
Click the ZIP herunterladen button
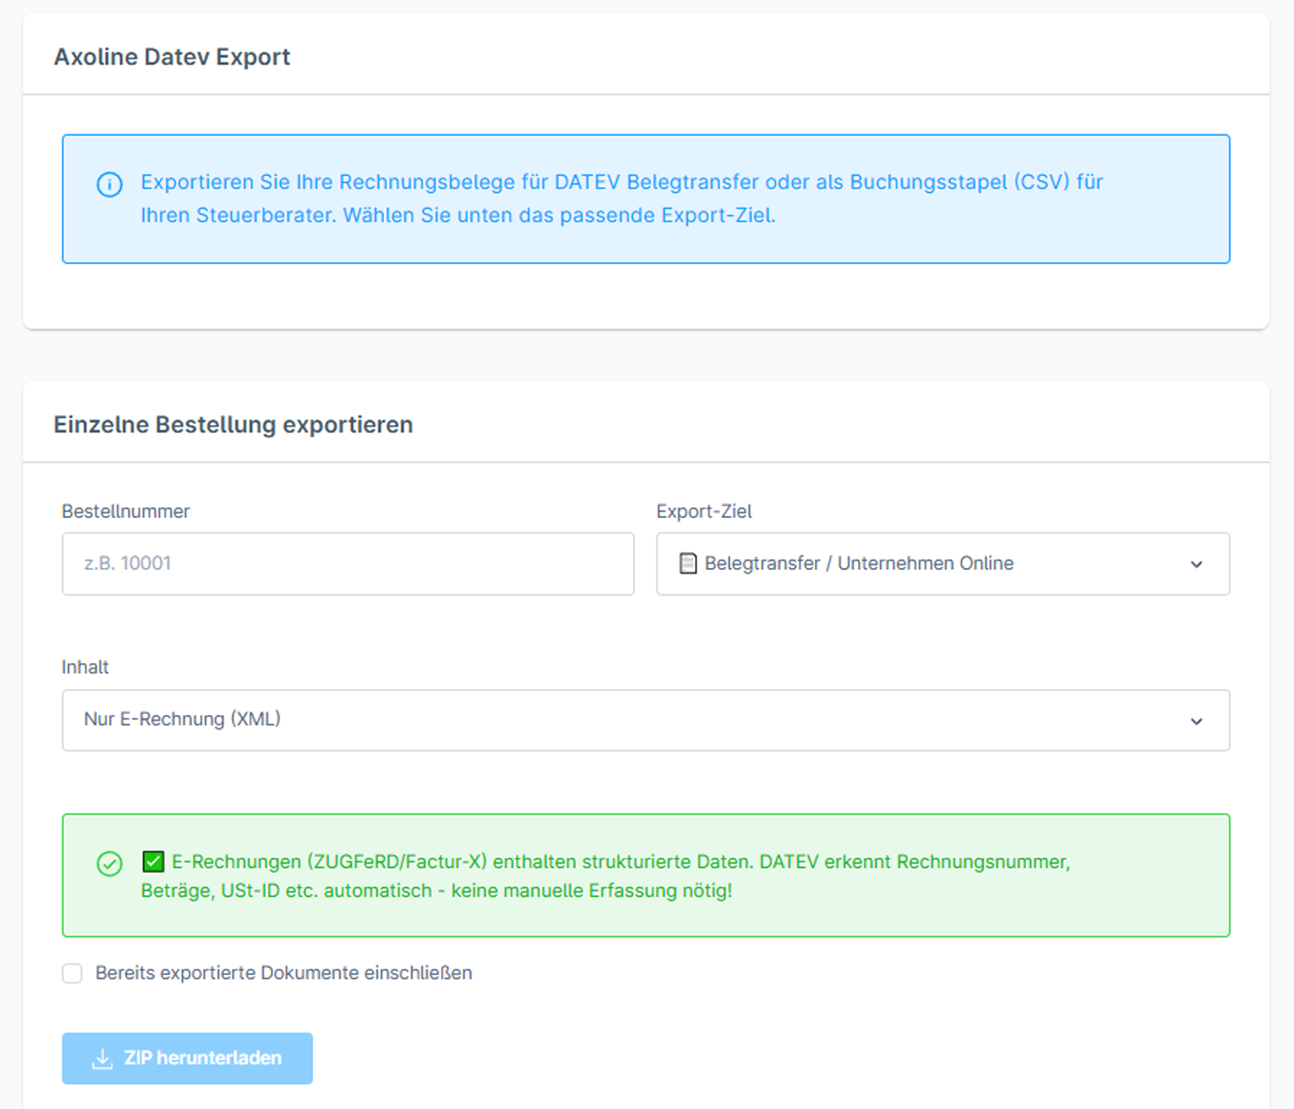click(187, 1058)
